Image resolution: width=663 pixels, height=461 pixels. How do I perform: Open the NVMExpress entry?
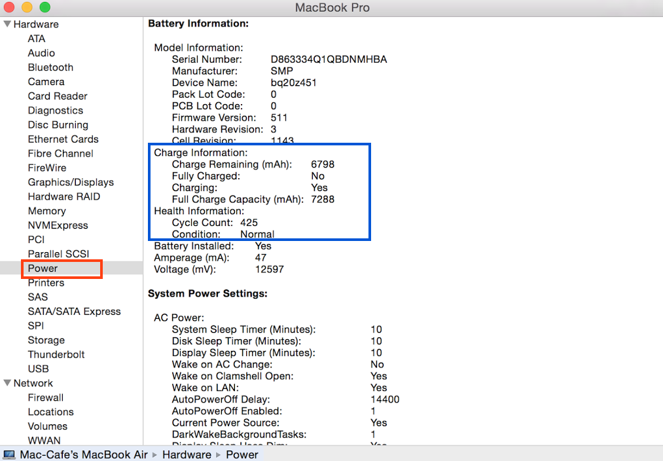(58, 225)
